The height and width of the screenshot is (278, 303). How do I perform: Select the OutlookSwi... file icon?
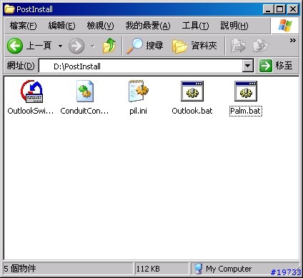[x=31, y=91]
